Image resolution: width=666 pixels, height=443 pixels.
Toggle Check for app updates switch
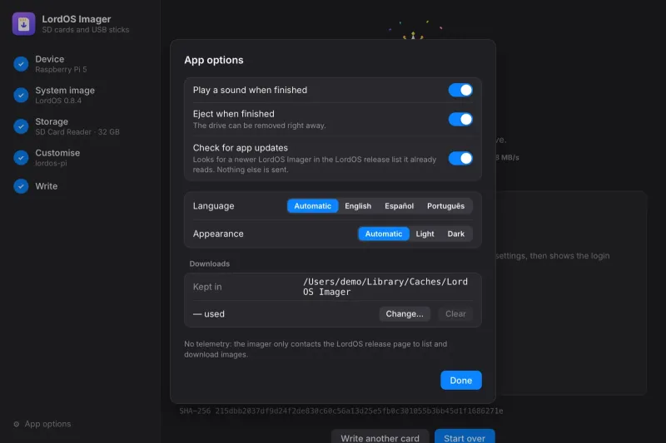[x=460, y=158]
